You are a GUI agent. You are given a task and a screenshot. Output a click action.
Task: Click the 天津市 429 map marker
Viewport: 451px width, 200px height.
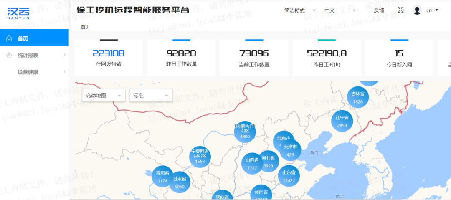tap(290, 150)
